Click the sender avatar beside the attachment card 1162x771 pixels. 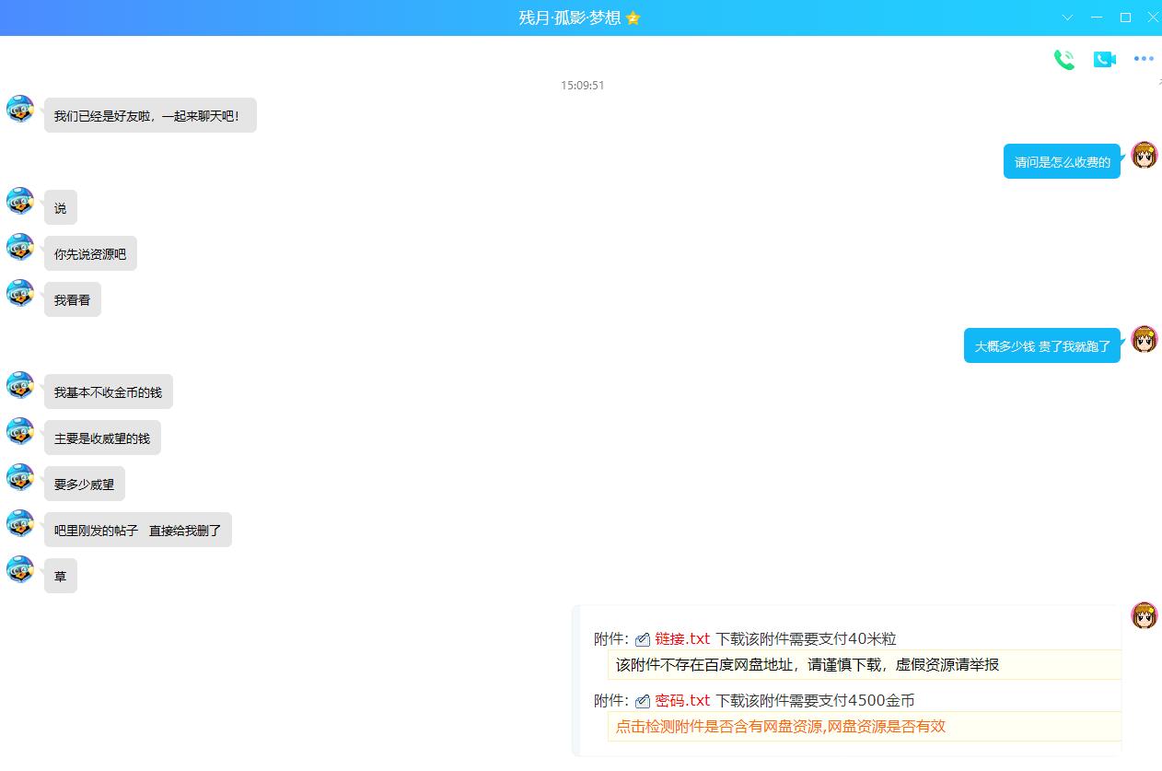1144,614
